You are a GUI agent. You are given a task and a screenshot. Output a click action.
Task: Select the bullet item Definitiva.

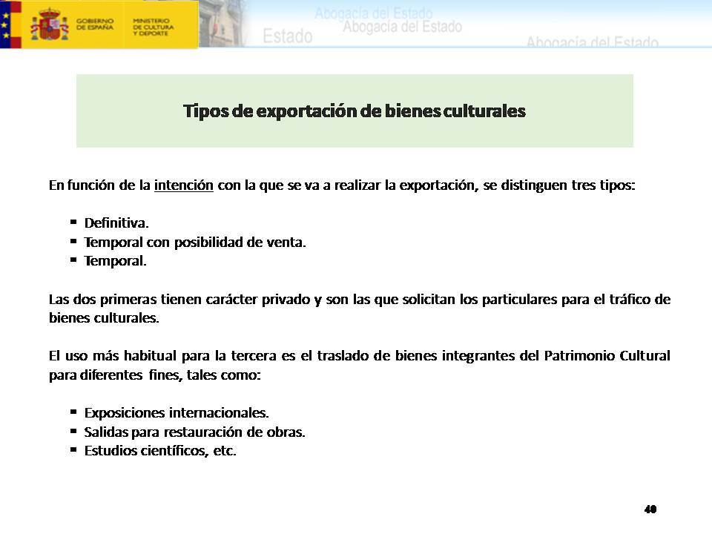tap(116, 223)
